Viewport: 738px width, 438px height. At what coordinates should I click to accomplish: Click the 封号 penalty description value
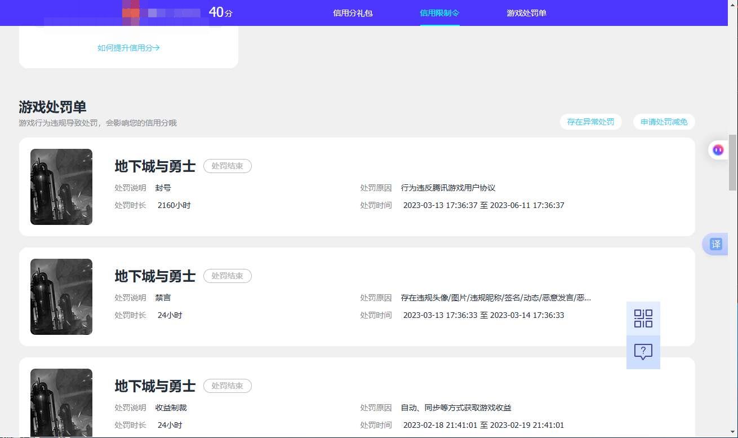tap(163, 188)
